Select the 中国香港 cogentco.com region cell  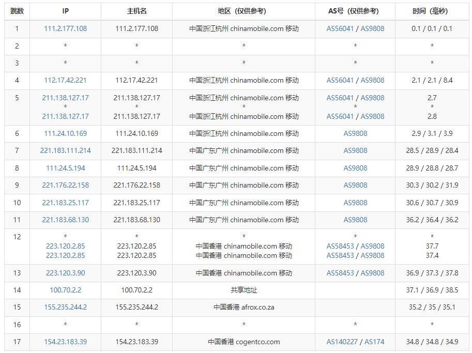(x=243, y=342)
